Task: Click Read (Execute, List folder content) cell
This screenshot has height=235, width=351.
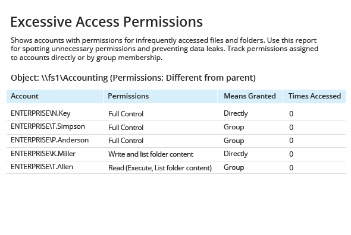Action: coord(160,168)
